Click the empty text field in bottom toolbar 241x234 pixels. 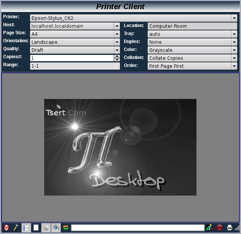point(137,228)
